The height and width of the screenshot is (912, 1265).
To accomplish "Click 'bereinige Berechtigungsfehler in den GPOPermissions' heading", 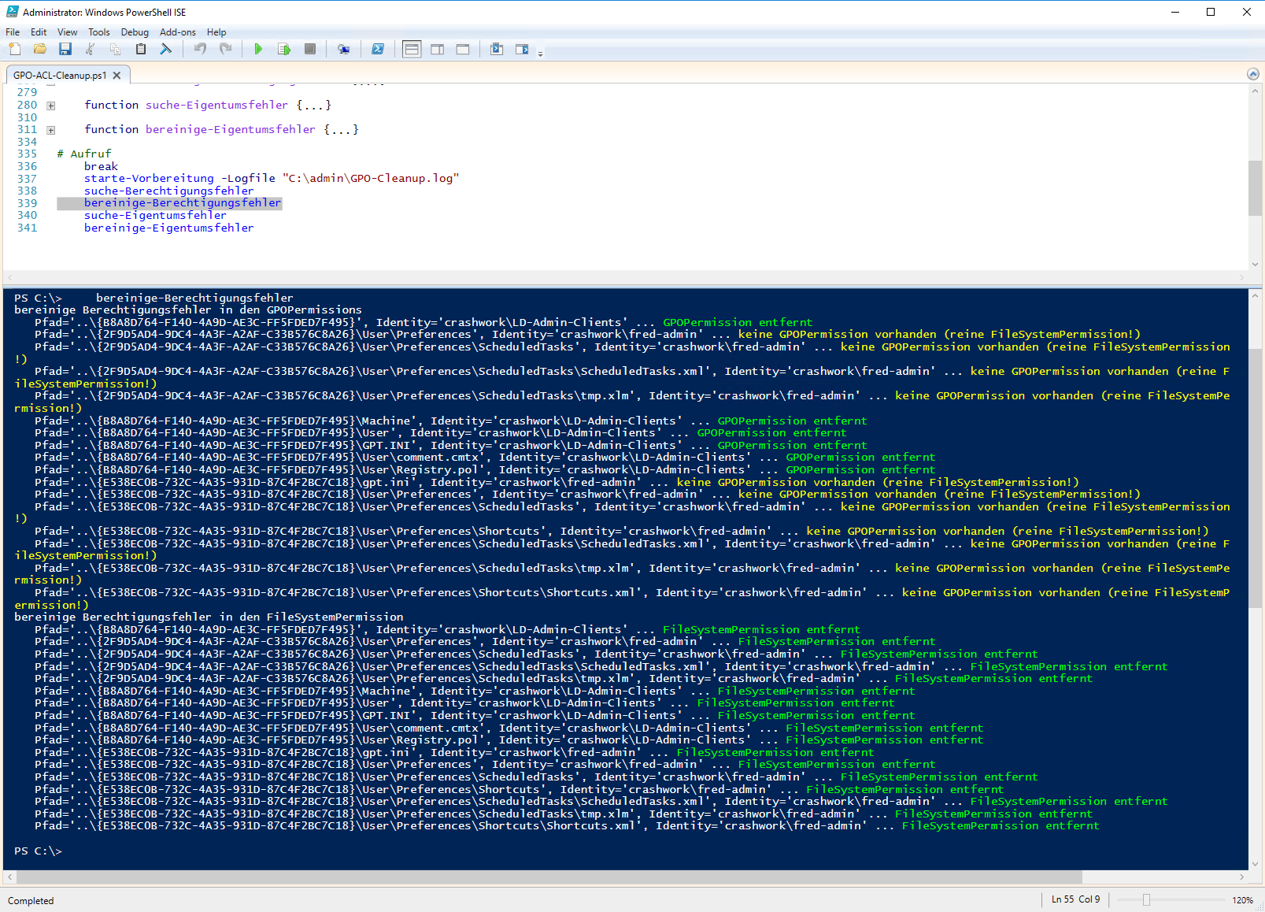I will pos(188,310).
